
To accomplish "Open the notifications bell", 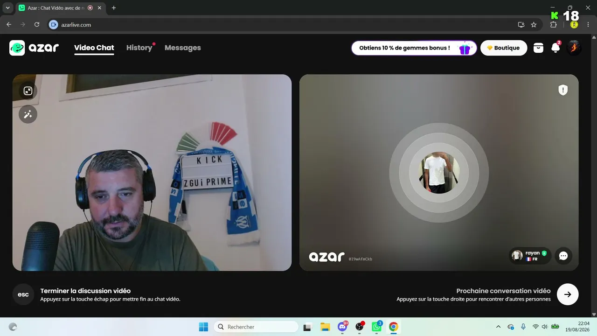I will [x=555, y=48].
